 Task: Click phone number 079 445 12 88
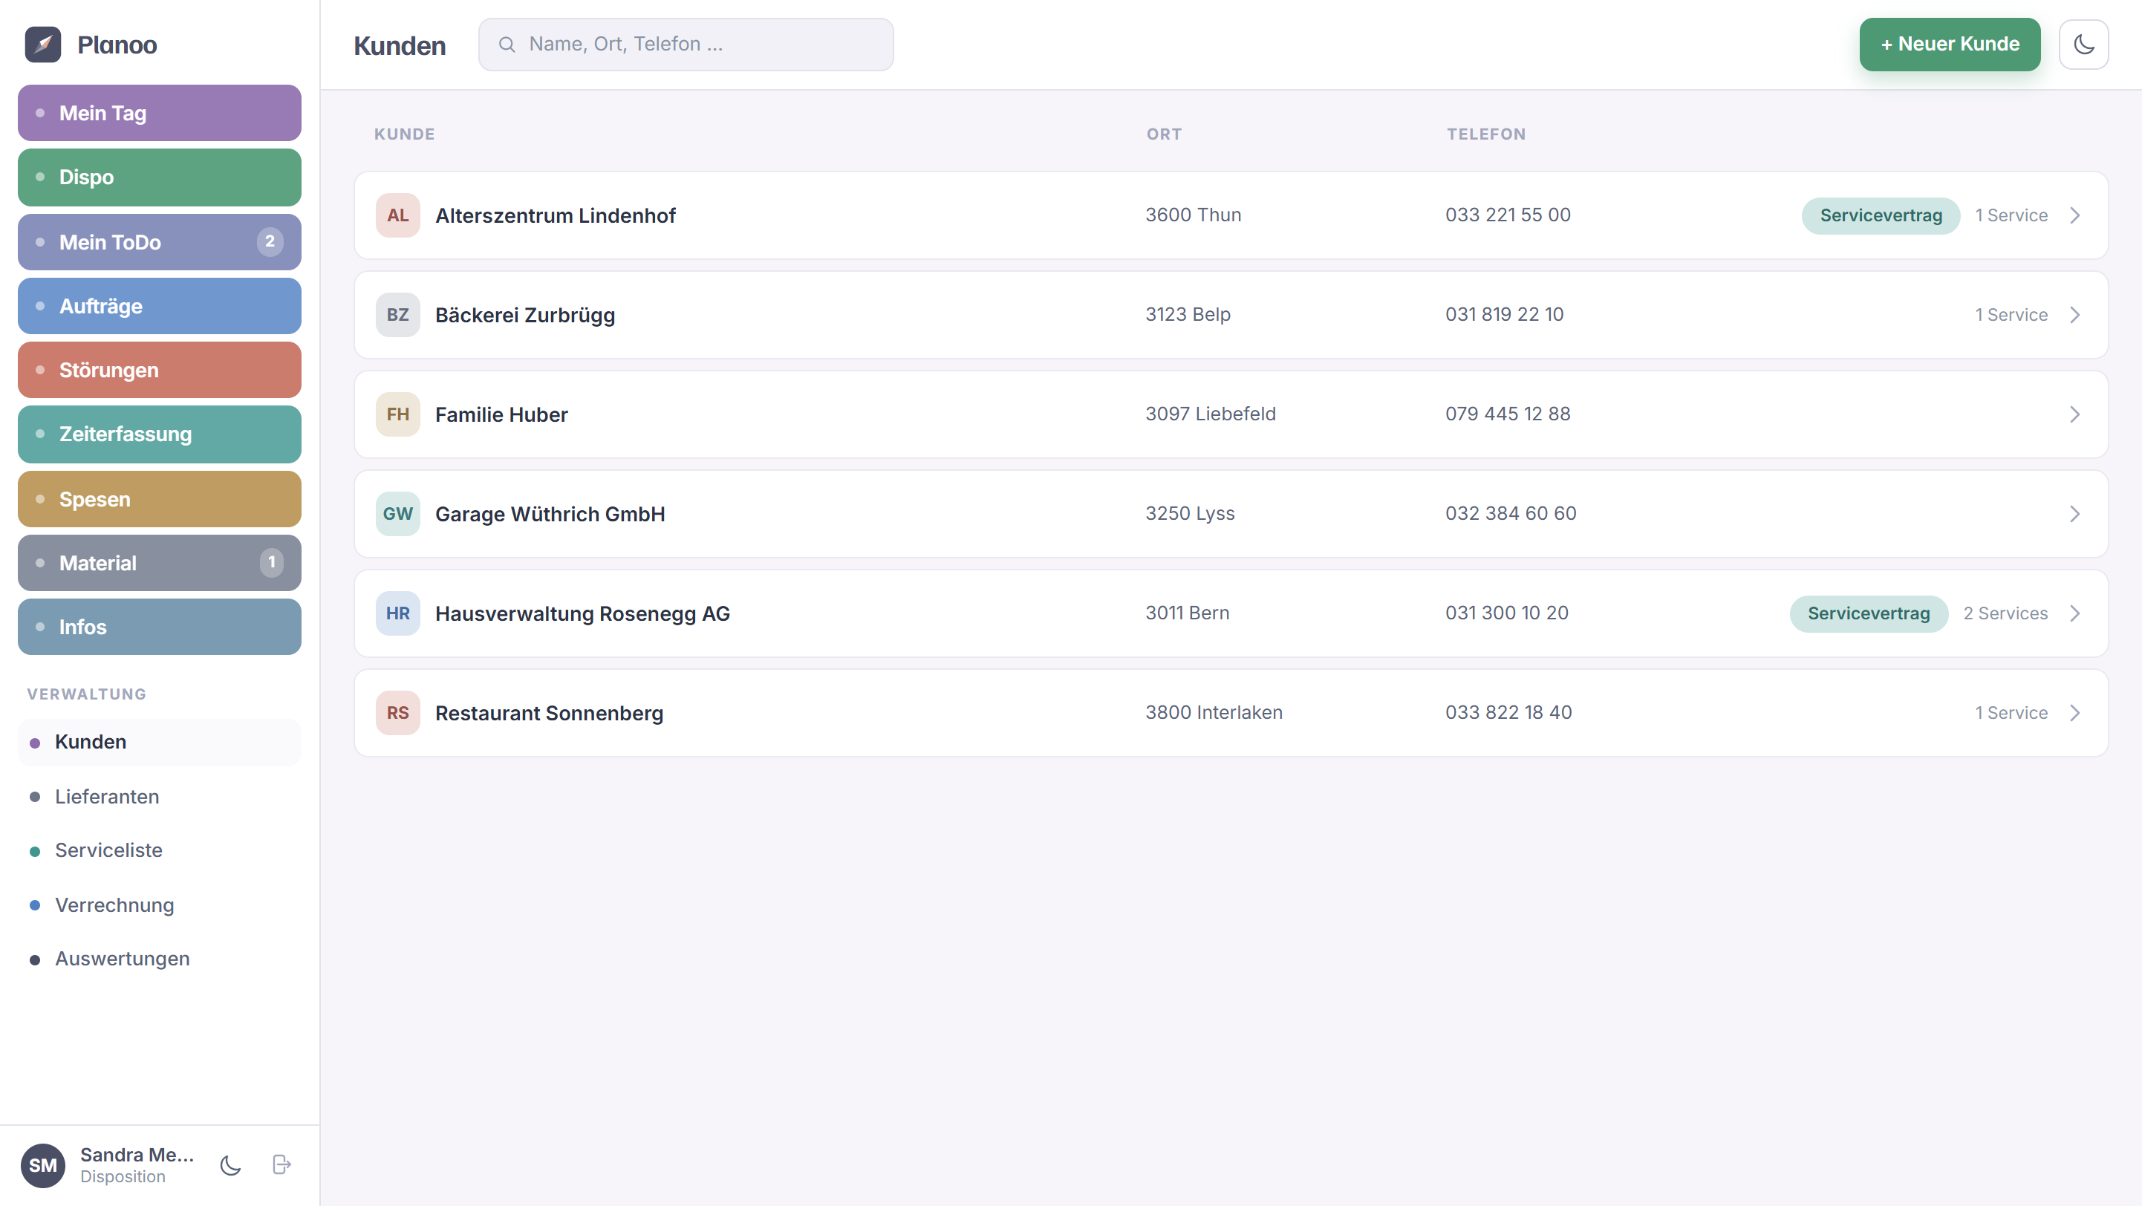click(1508, 414)
